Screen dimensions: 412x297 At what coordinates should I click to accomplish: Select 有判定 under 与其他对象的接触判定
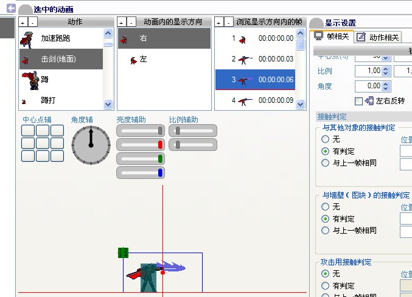(x=326, y=151)
